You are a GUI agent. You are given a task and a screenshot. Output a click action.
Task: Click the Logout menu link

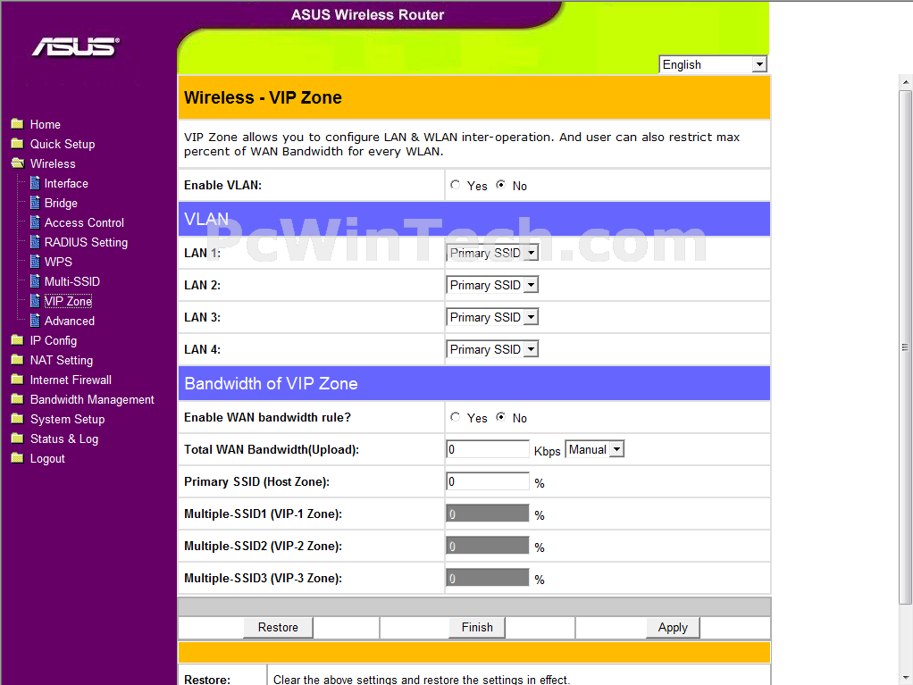[x=47, y=459]
